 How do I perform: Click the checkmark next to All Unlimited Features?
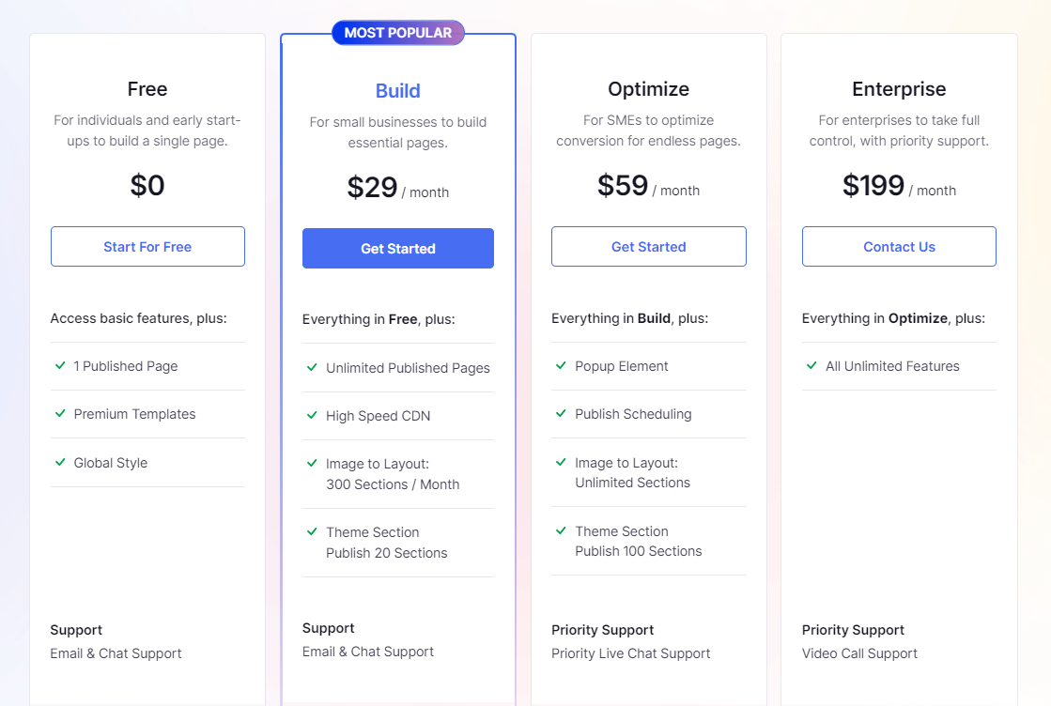tap(811, 366)
